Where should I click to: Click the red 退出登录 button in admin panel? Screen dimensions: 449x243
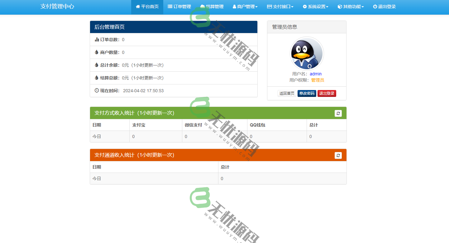[327, 93]
